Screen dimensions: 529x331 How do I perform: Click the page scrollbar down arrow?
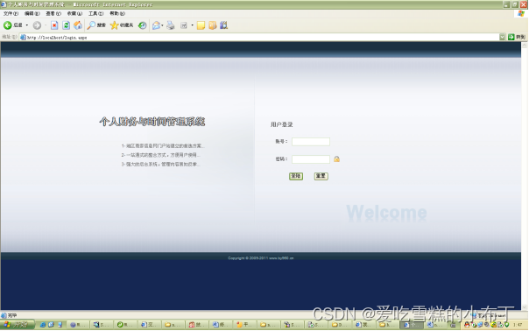525,307
